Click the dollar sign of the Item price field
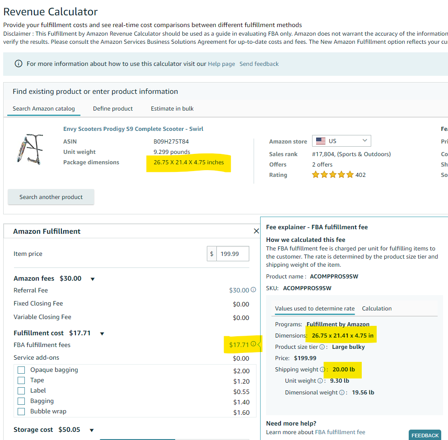This screenshot has width=448, height=440. [x=212, y=254]
